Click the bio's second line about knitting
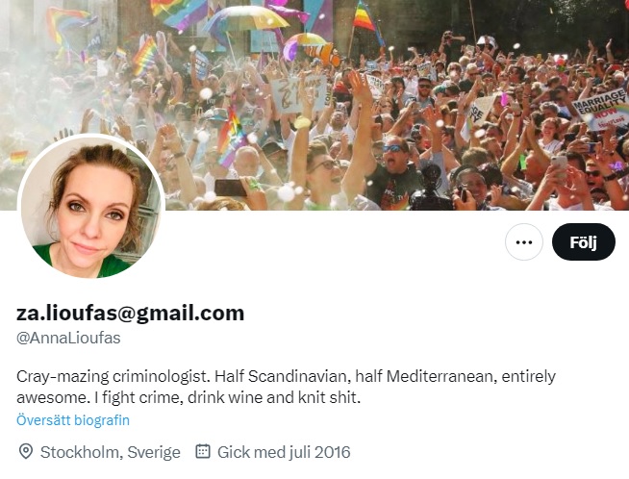 pyautogui.click(x=189, y=397)
